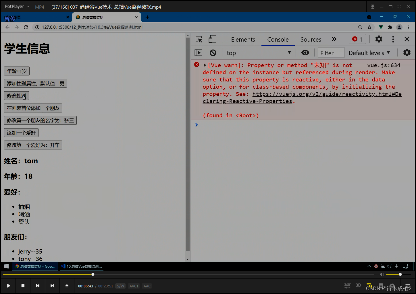The image size is (416, 294).
Task: Mute PotPlayer with the speaker icon
Action: 382,274
